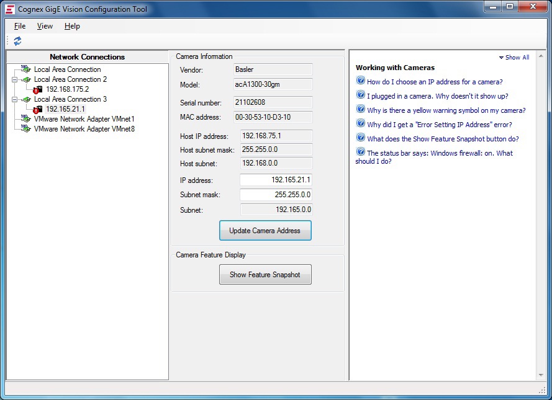The width and height of the screenshot is (552, 400).
Task: Open 'Why doesn't it show up?' help link
Action: (x=437, y=96)
